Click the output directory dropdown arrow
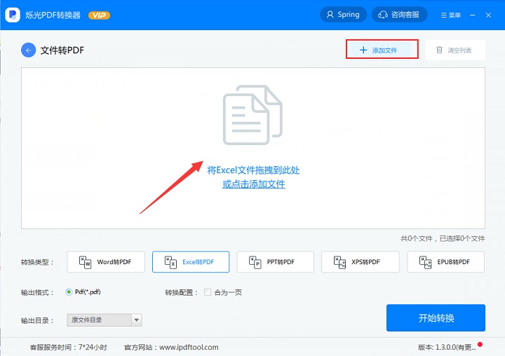The height and width of the screenshot is (356, 505). [137, 320]
